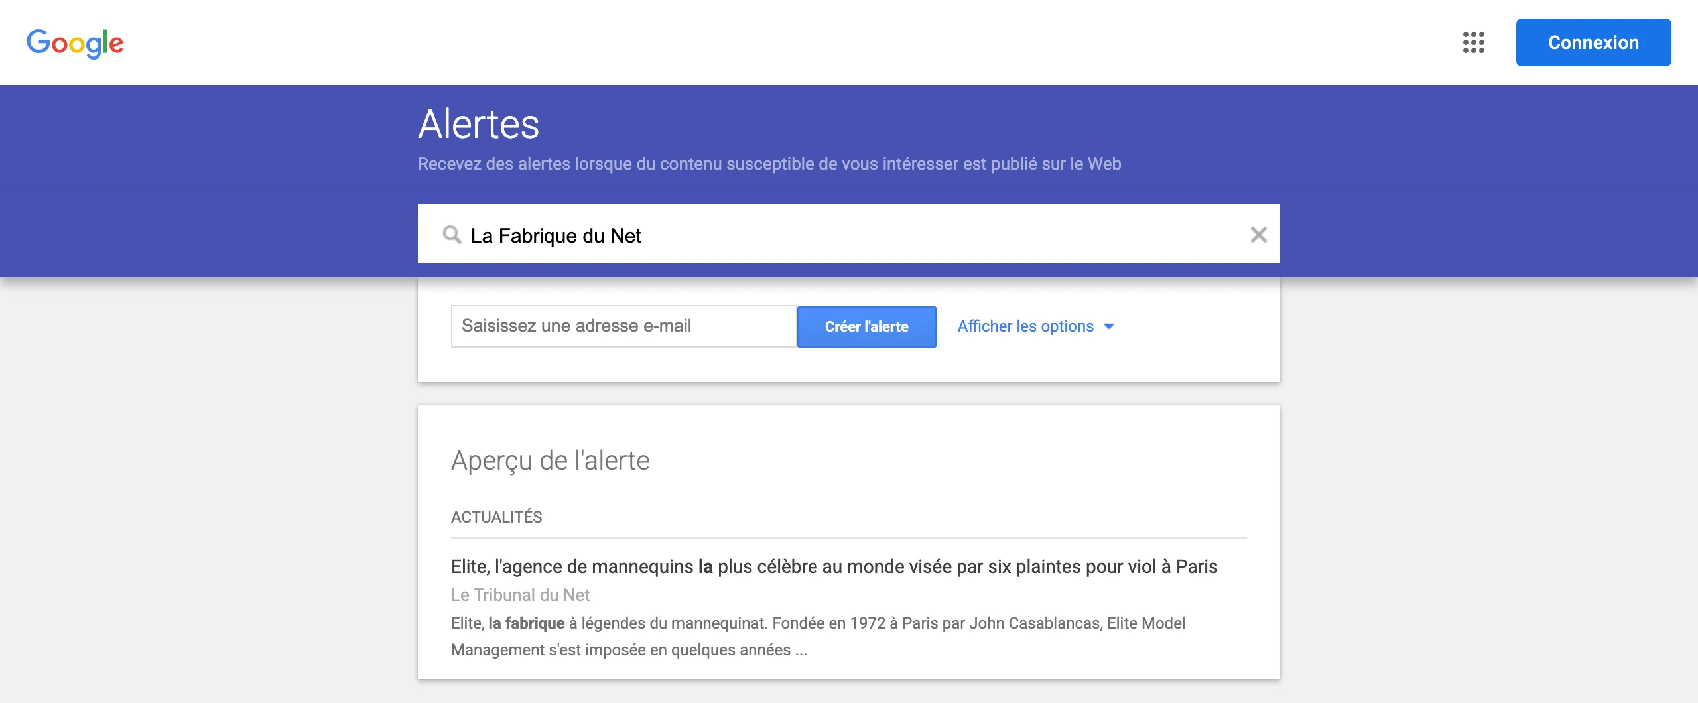Click the Google logo
Screen dimensions: 1698x703
[75, 44]
